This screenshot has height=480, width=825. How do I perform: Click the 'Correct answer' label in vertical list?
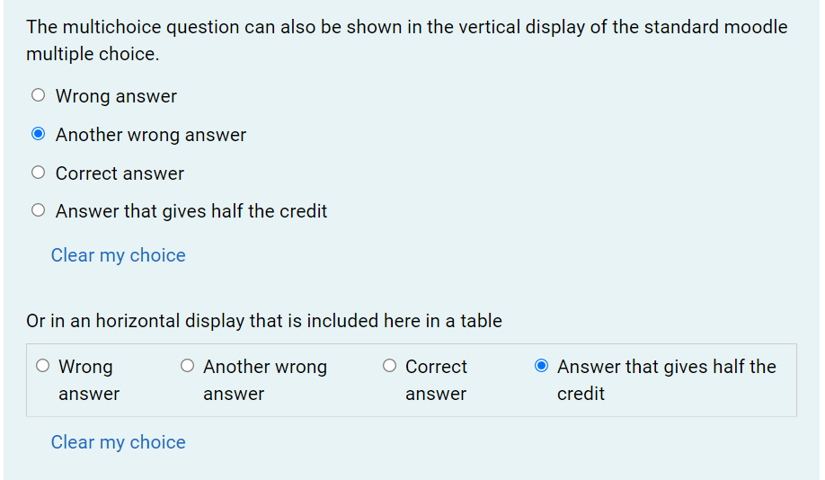click(120, 173)
